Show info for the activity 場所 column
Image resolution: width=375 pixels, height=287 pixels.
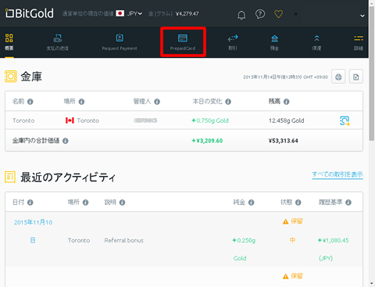[x=86, y=203]
